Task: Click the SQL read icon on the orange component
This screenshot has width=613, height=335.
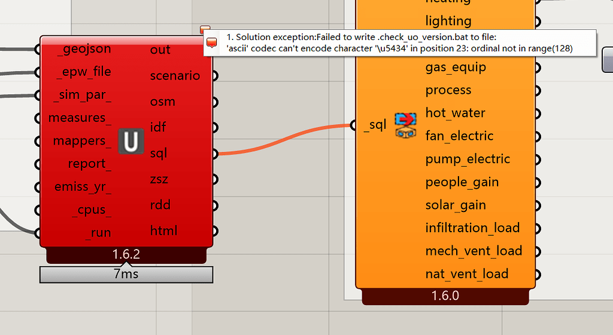Action: [x=406, y=125]
